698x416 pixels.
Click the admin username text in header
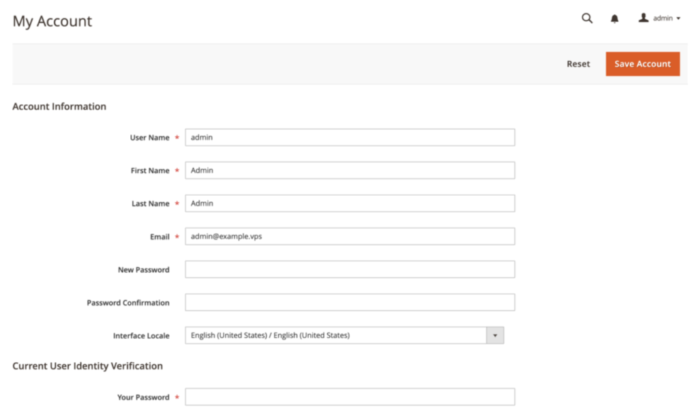click(x=663, y=18)
